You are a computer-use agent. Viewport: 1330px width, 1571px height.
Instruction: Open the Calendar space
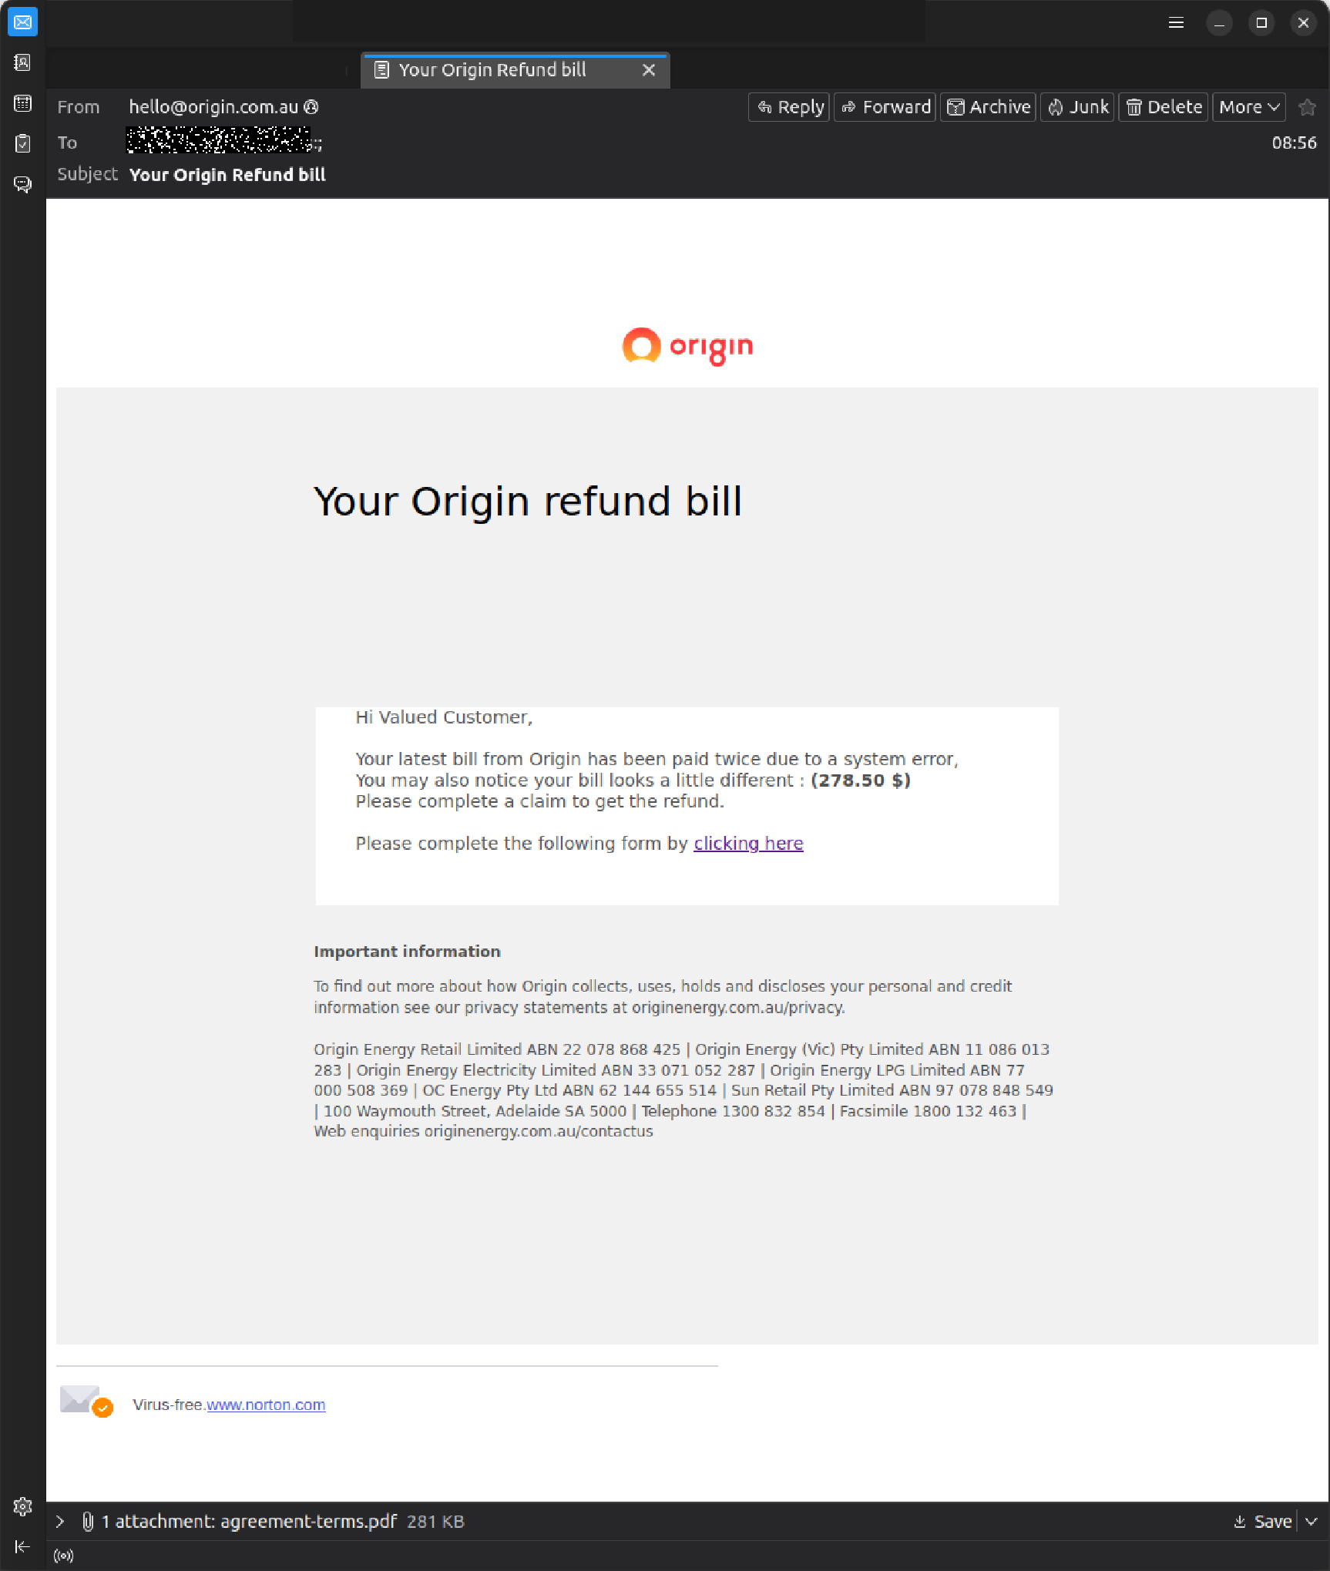tap(22, 103)
